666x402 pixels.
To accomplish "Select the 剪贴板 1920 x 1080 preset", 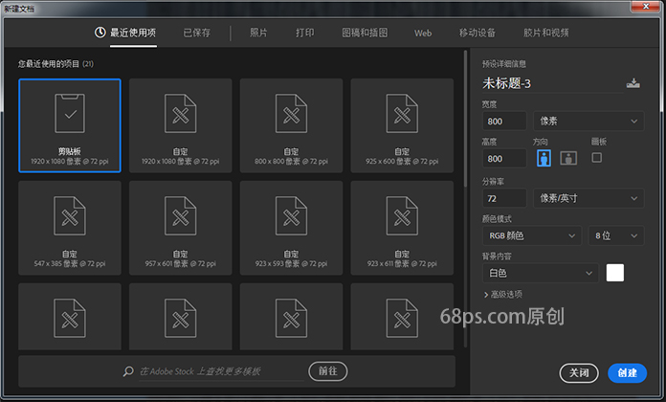I will click(x=70, y=125).
